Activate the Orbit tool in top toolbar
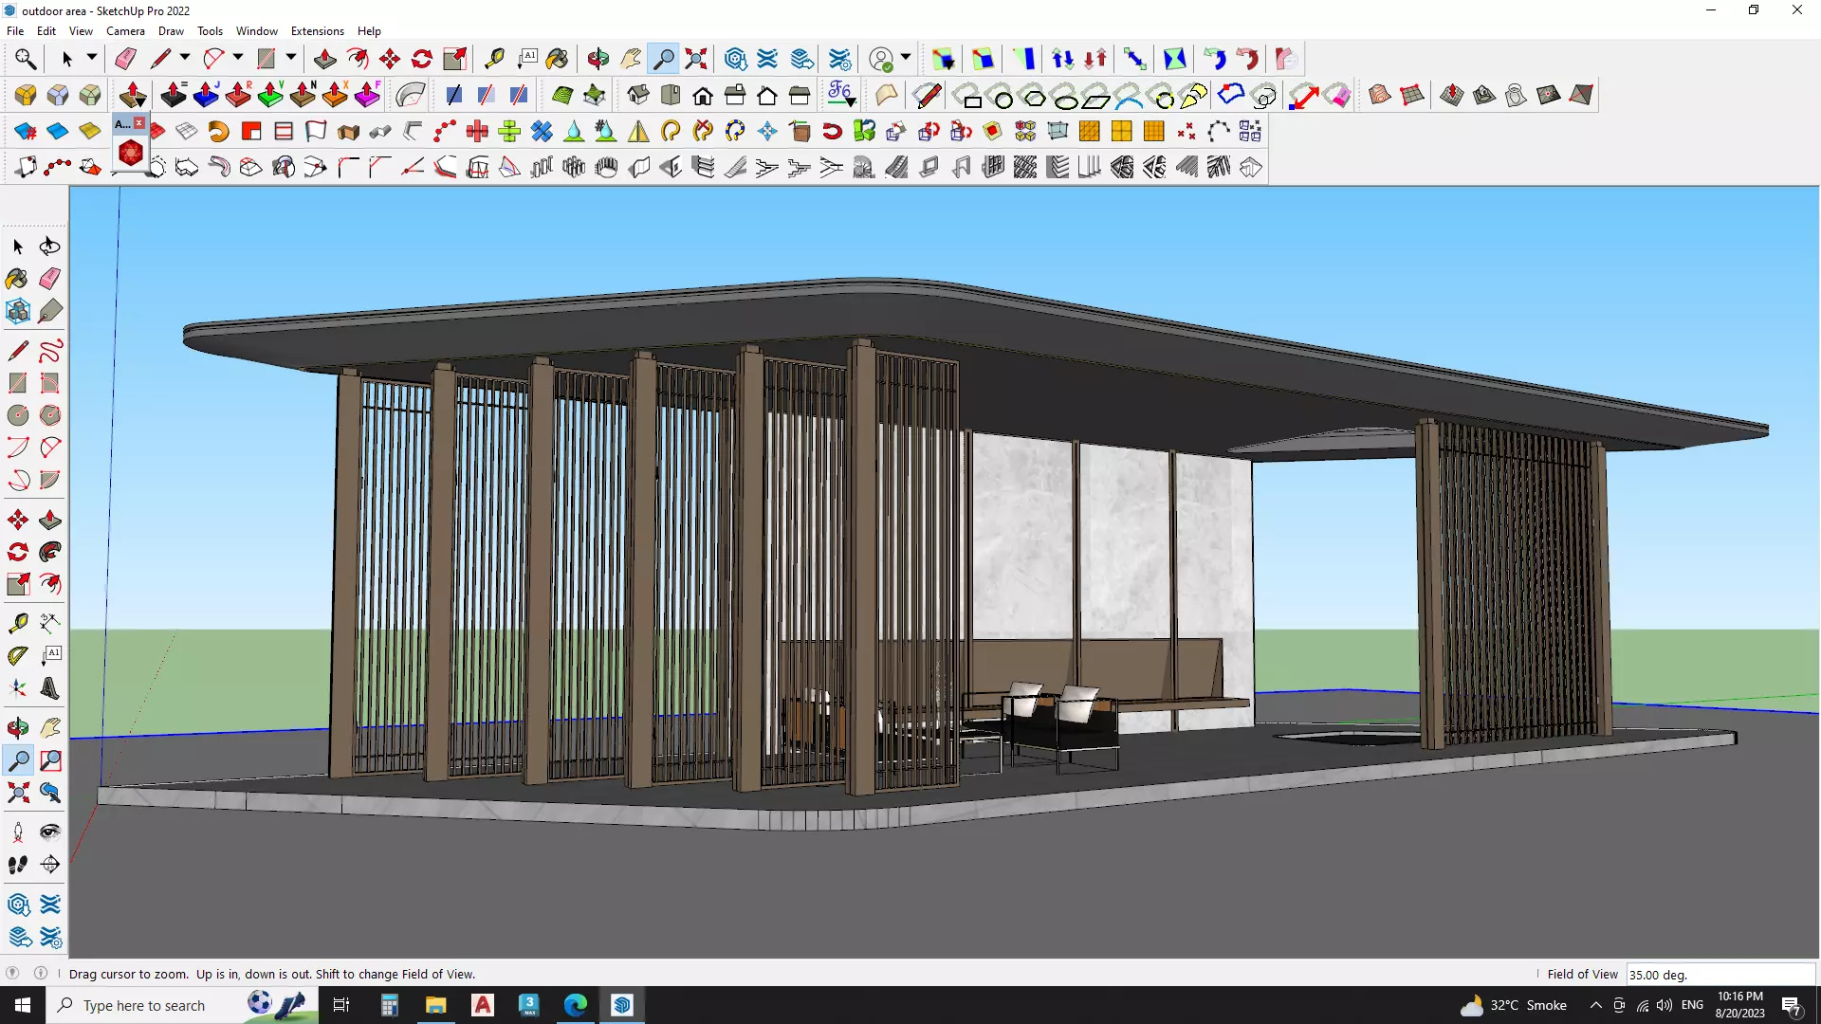Screen dimensions: 1821x1024 [598, 59]
